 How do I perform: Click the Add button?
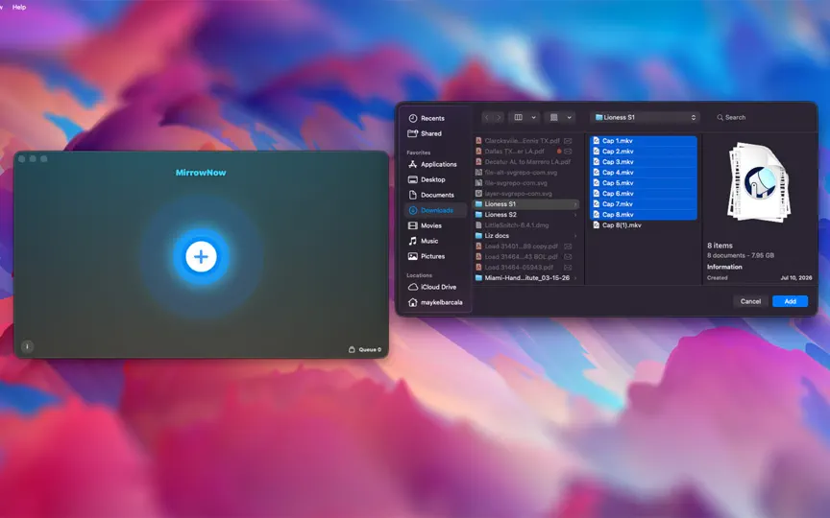(790, 301)
